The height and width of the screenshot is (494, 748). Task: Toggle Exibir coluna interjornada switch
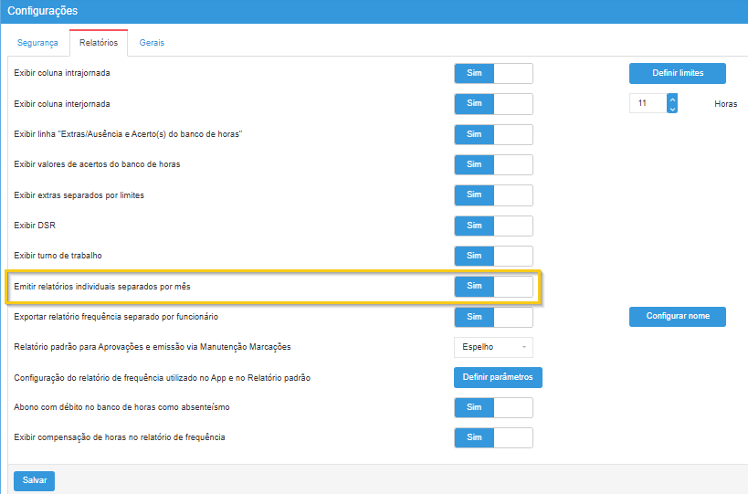pyautogui.click(x=493, y=104)
